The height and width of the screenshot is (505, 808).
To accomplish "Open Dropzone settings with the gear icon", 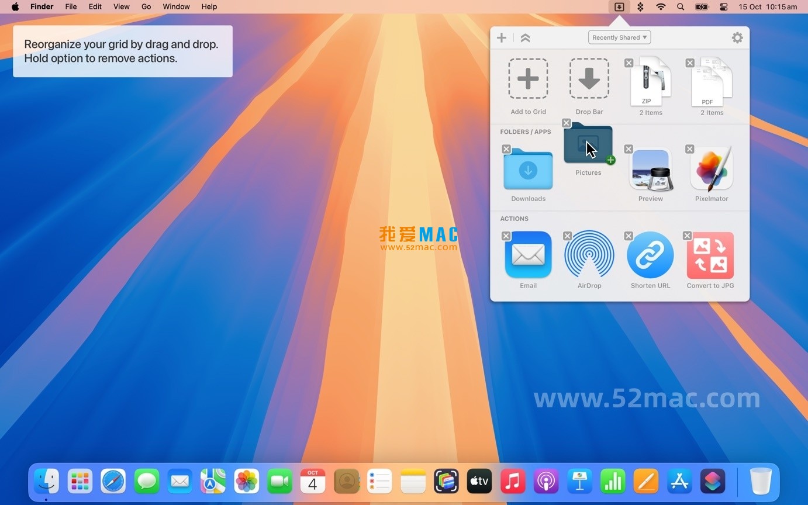I will coord(737,37).
